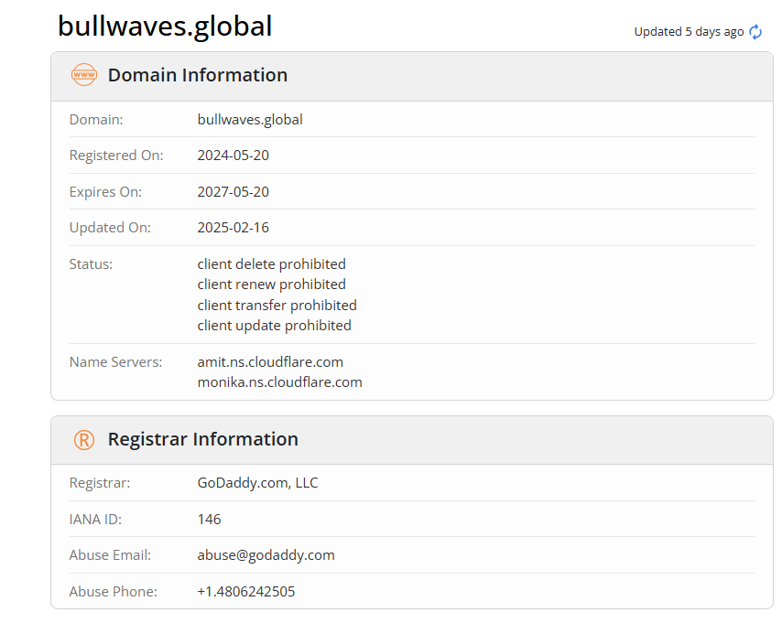Click the Registrar Information heading
Image resolution: width=782 pixels, height=623 pixels.
[203, 440]
